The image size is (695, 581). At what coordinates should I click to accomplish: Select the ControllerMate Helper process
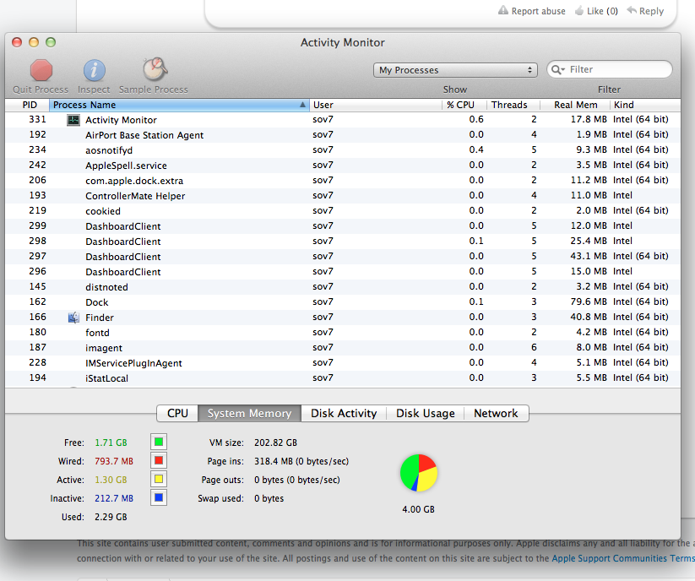point(343,195)
